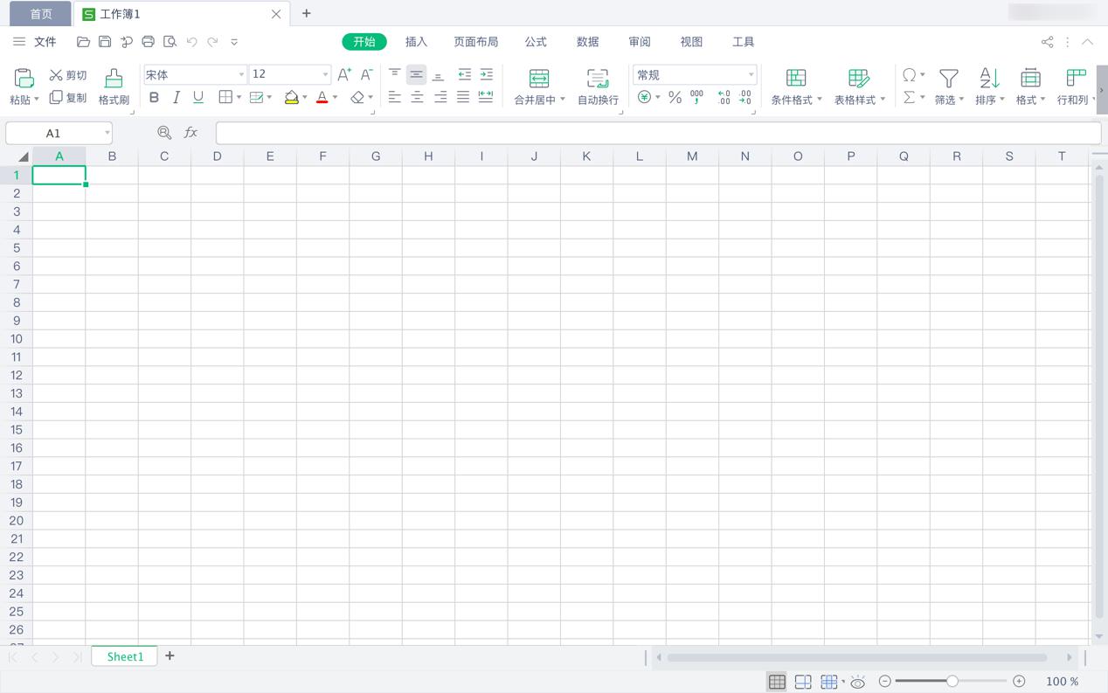Click the decrease decimal places icon
The image size is (1108, 693).
click(745, 98)
